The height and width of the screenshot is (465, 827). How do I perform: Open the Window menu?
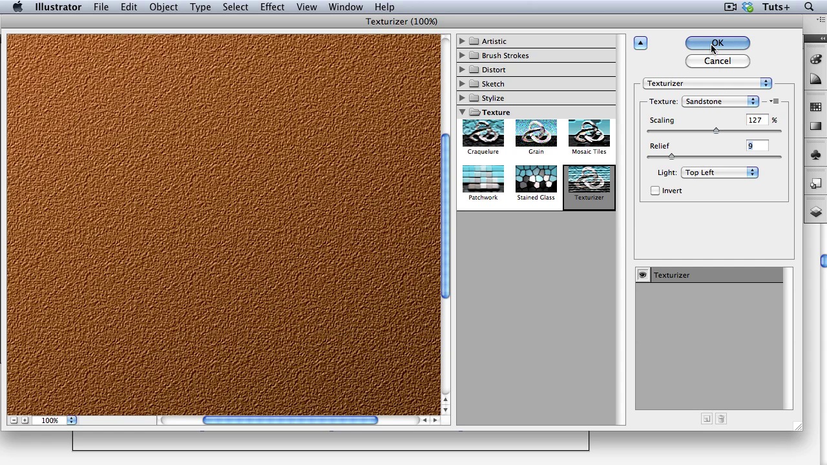coord(345,7)
